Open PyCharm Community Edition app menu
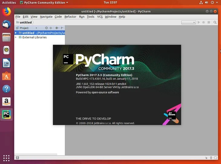 pyautogui.click(x=44, y=2)
